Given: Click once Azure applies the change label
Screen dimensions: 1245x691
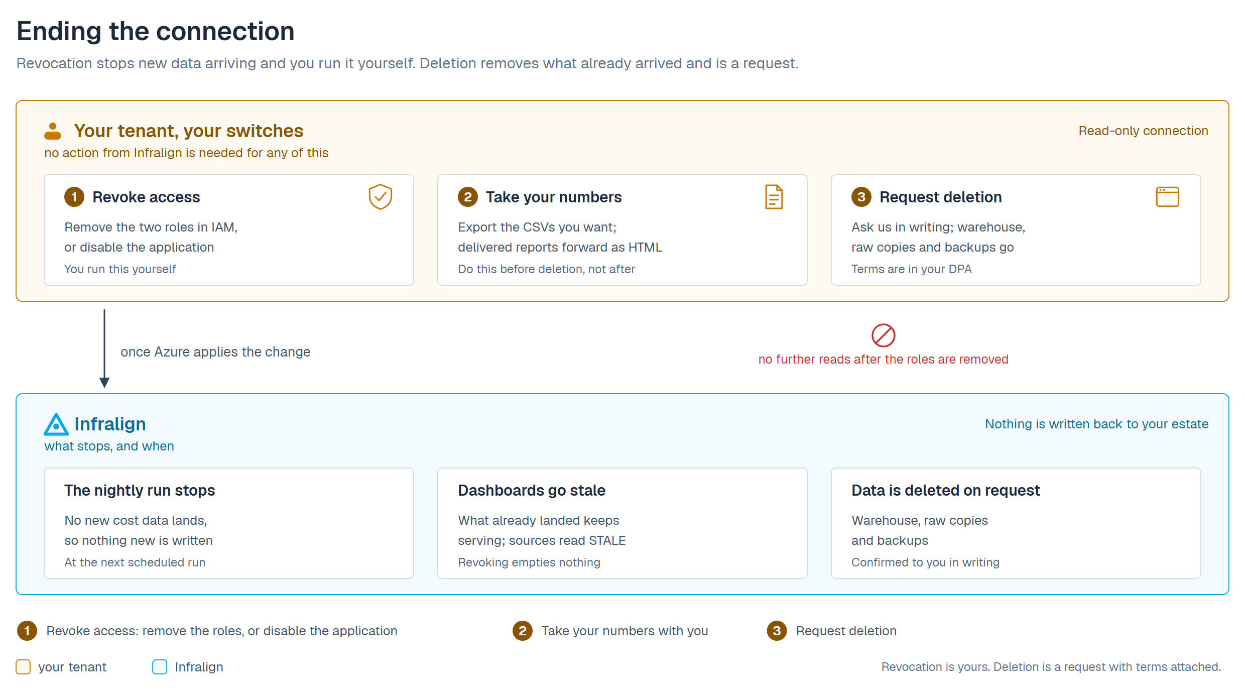Looking at the screenshot, I should 215,352.
